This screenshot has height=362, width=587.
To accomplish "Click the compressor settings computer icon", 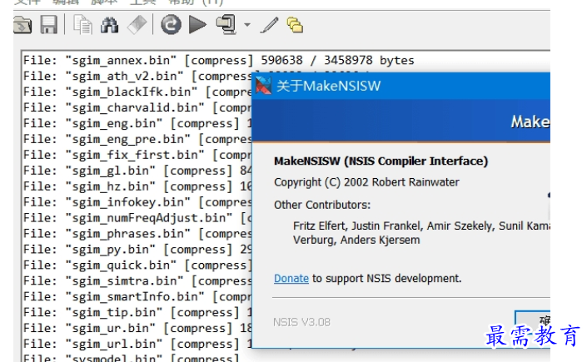I will click(226, 25).
